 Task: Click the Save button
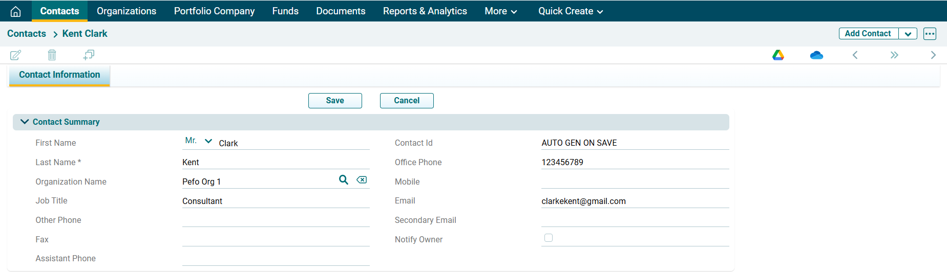pos(335,101)
